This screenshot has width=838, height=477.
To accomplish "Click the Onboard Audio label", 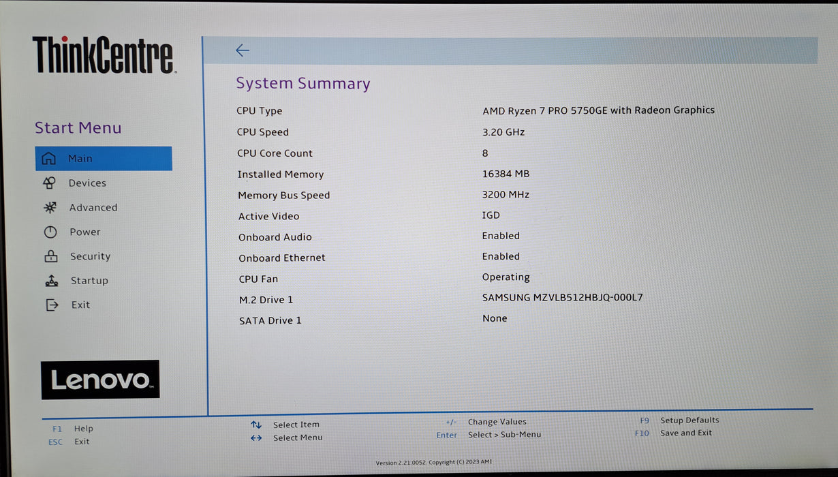I will pos(275,237).
